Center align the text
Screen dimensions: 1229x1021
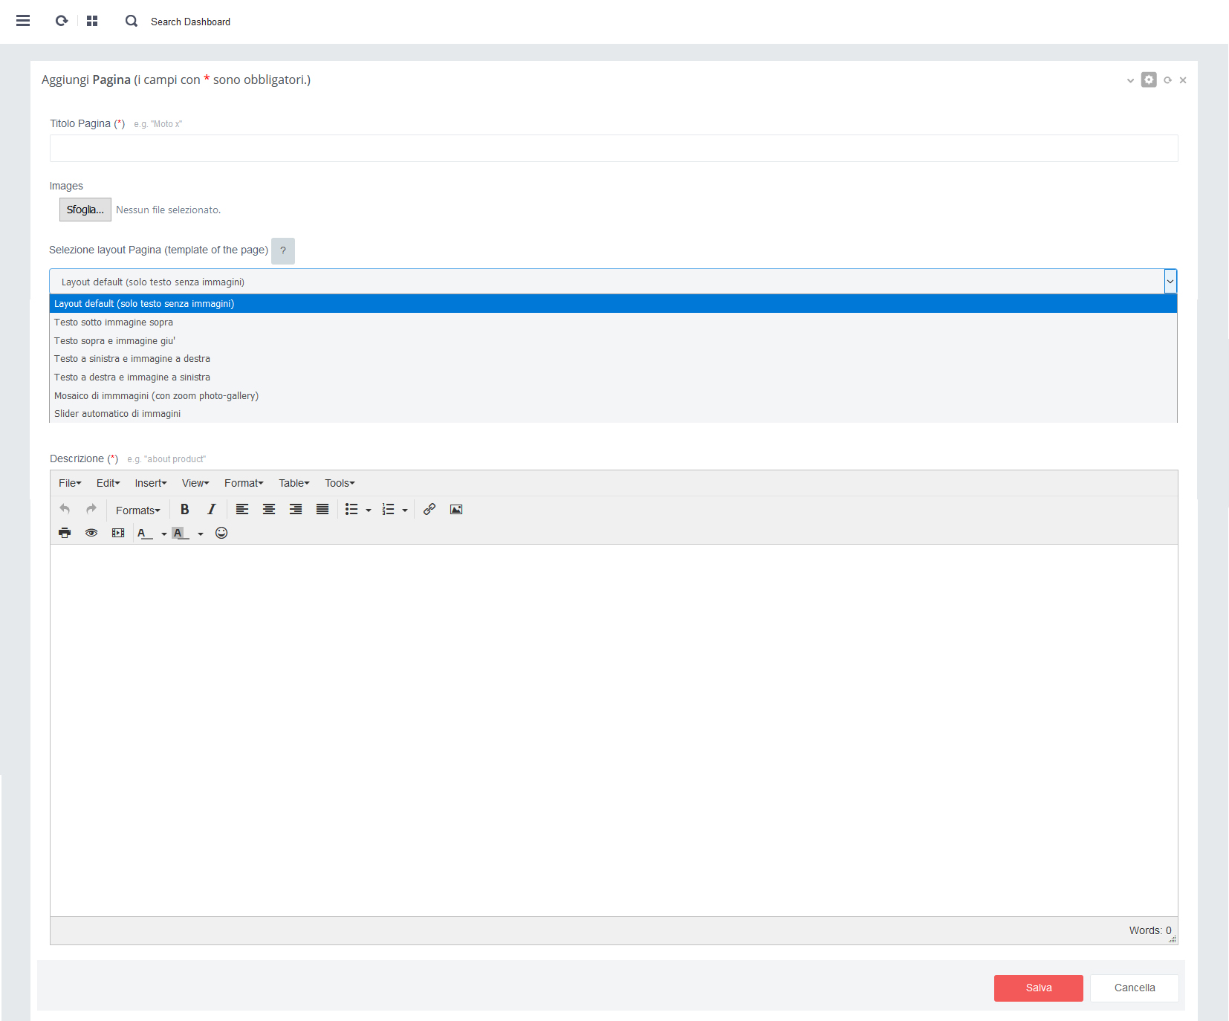[x=269, y=510]
